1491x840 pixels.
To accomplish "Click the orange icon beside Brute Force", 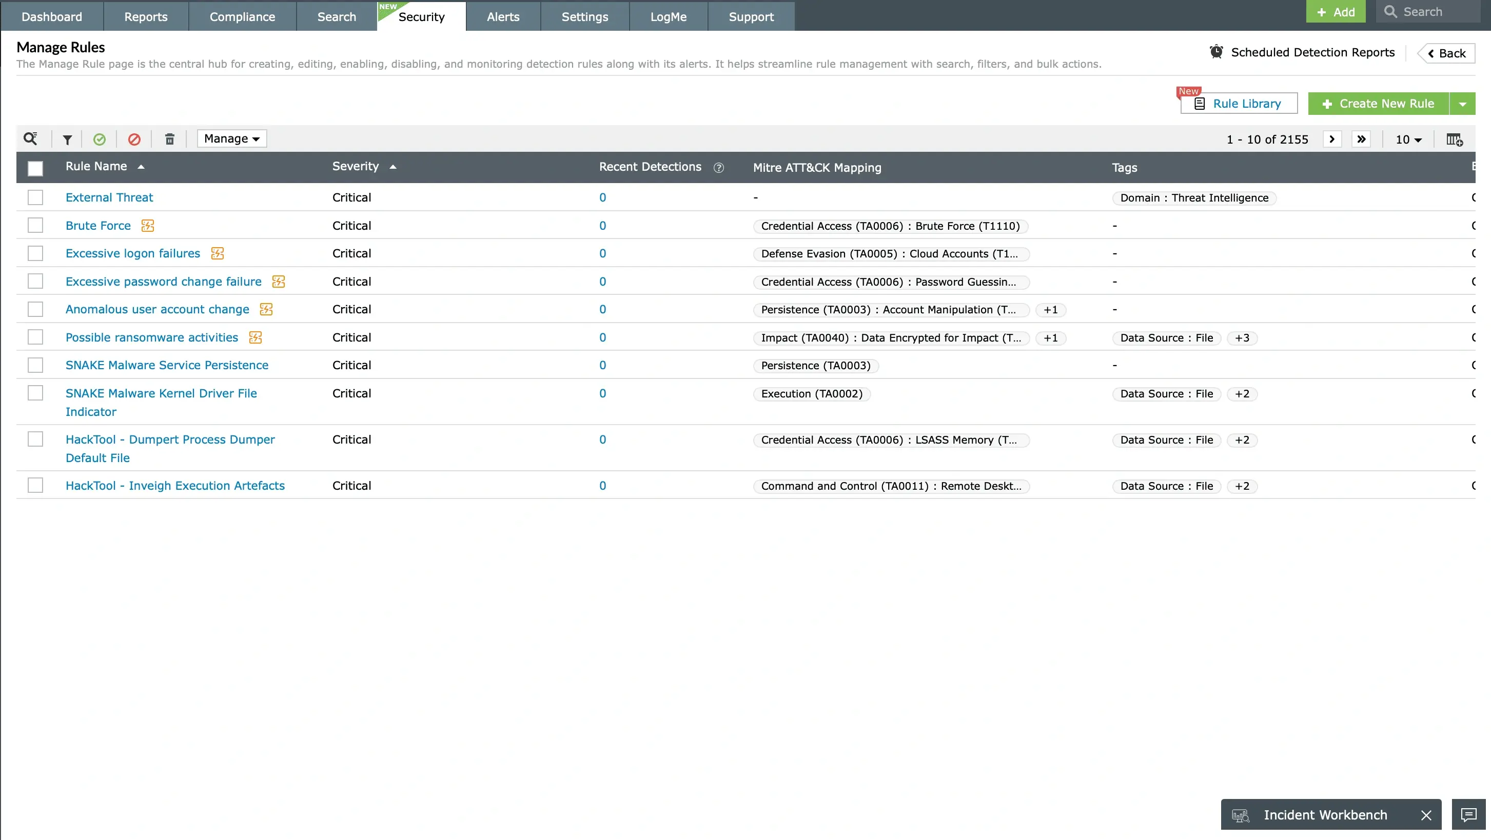I will coord(148,226).
